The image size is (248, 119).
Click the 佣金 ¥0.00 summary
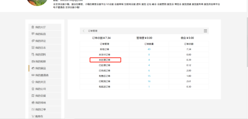[187, 38]
